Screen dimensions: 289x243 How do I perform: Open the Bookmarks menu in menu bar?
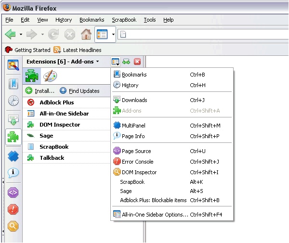pos(92,20)
